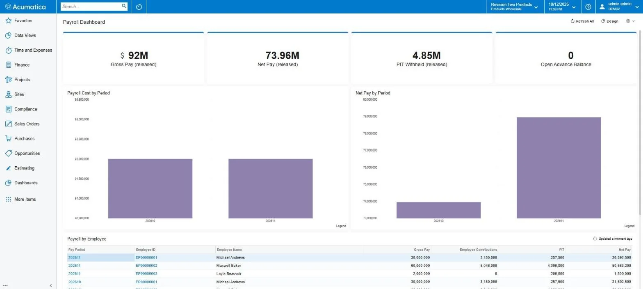Click the Sales Orders pencil icon
Screen dimensions: 643x289
click(8, 124)
